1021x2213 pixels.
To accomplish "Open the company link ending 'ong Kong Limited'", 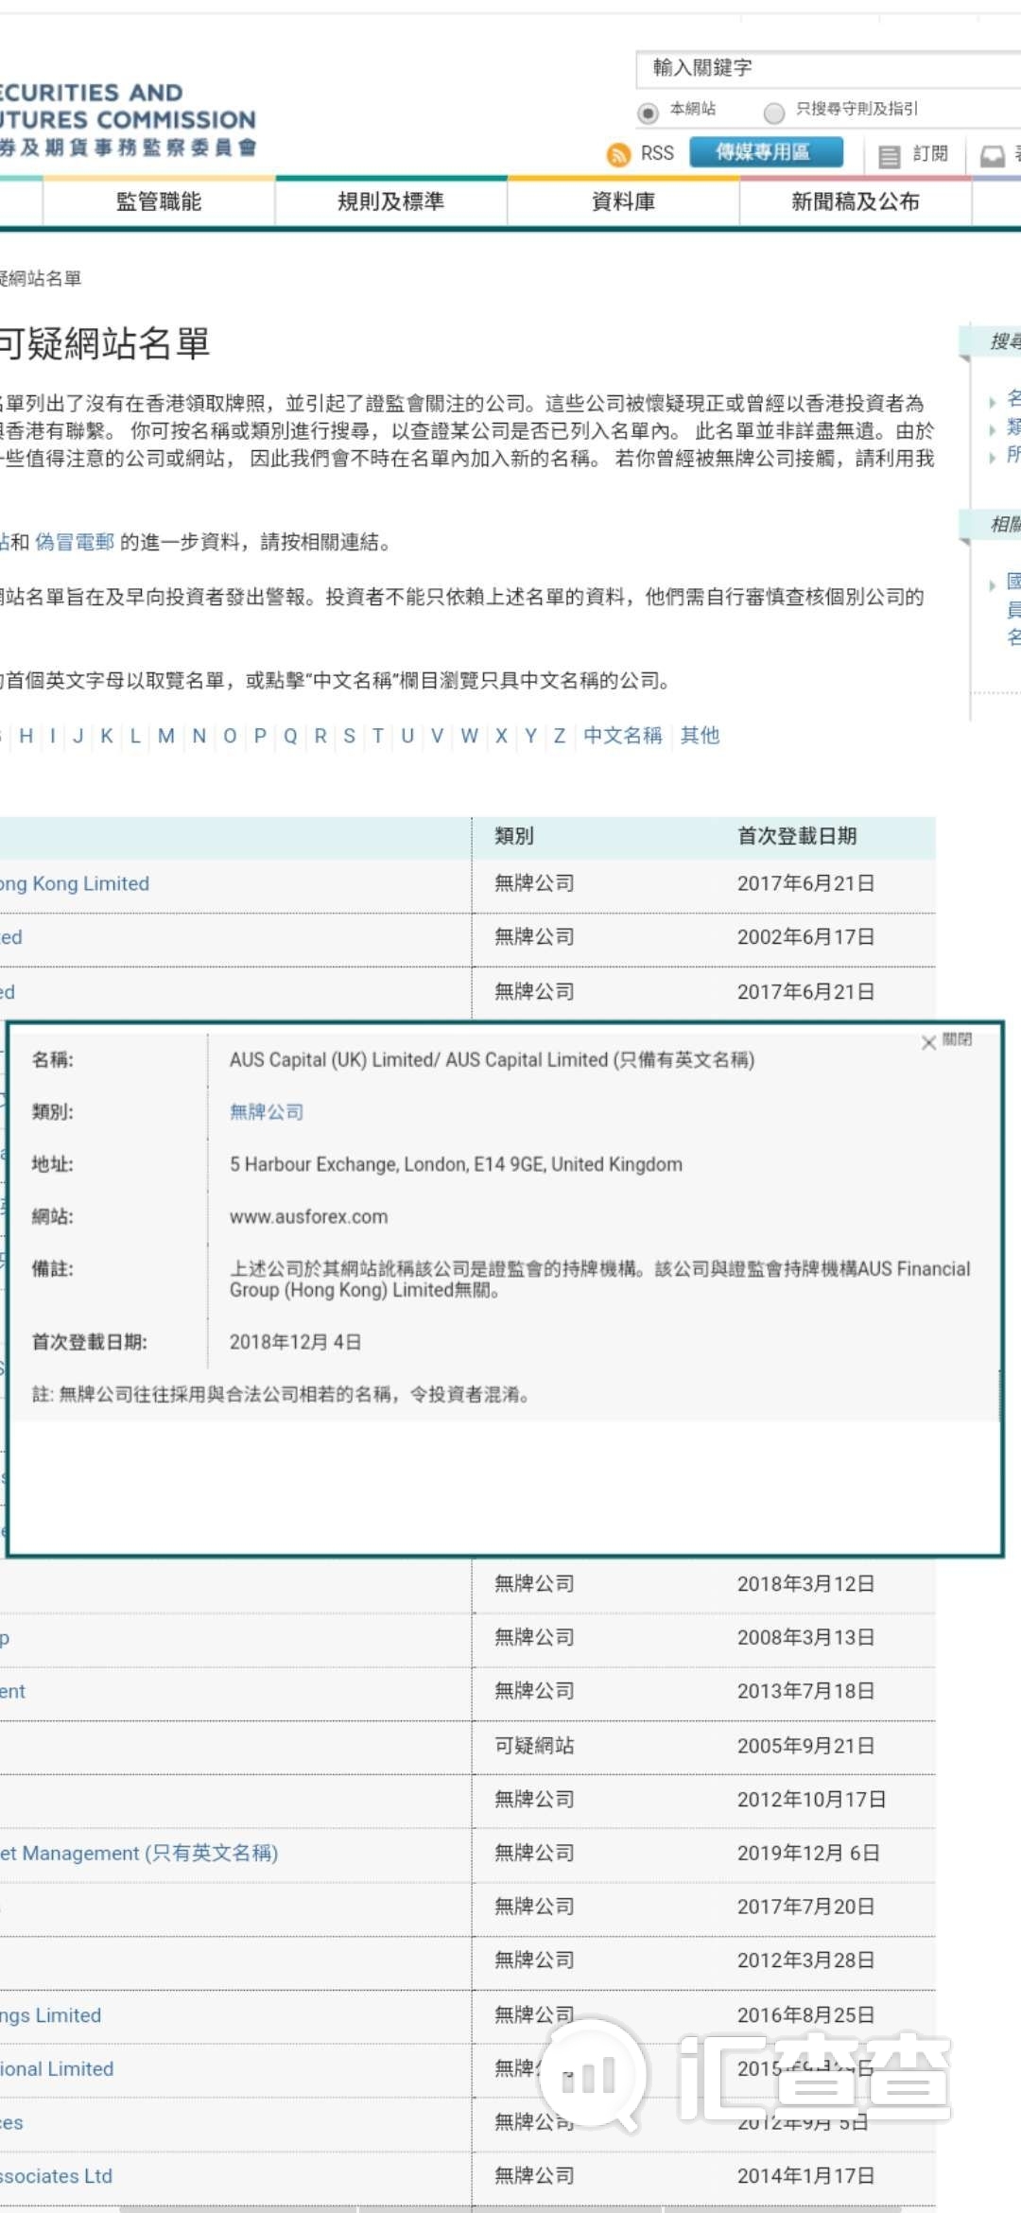I will pyautogui.click(x=75, y=883).
